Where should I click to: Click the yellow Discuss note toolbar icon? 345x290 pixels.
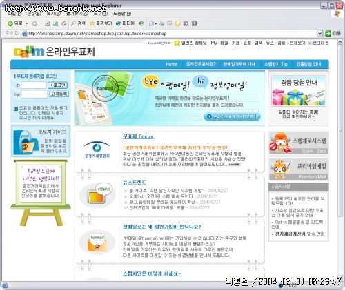[x=178, y=23]
